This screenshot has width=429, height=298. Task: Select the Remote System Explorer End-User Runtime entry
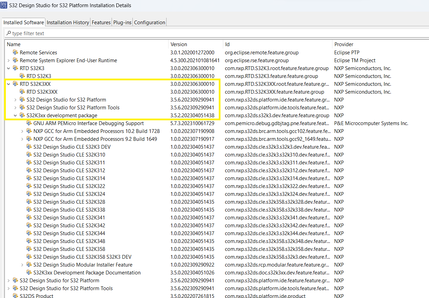(x=68, y=60)
